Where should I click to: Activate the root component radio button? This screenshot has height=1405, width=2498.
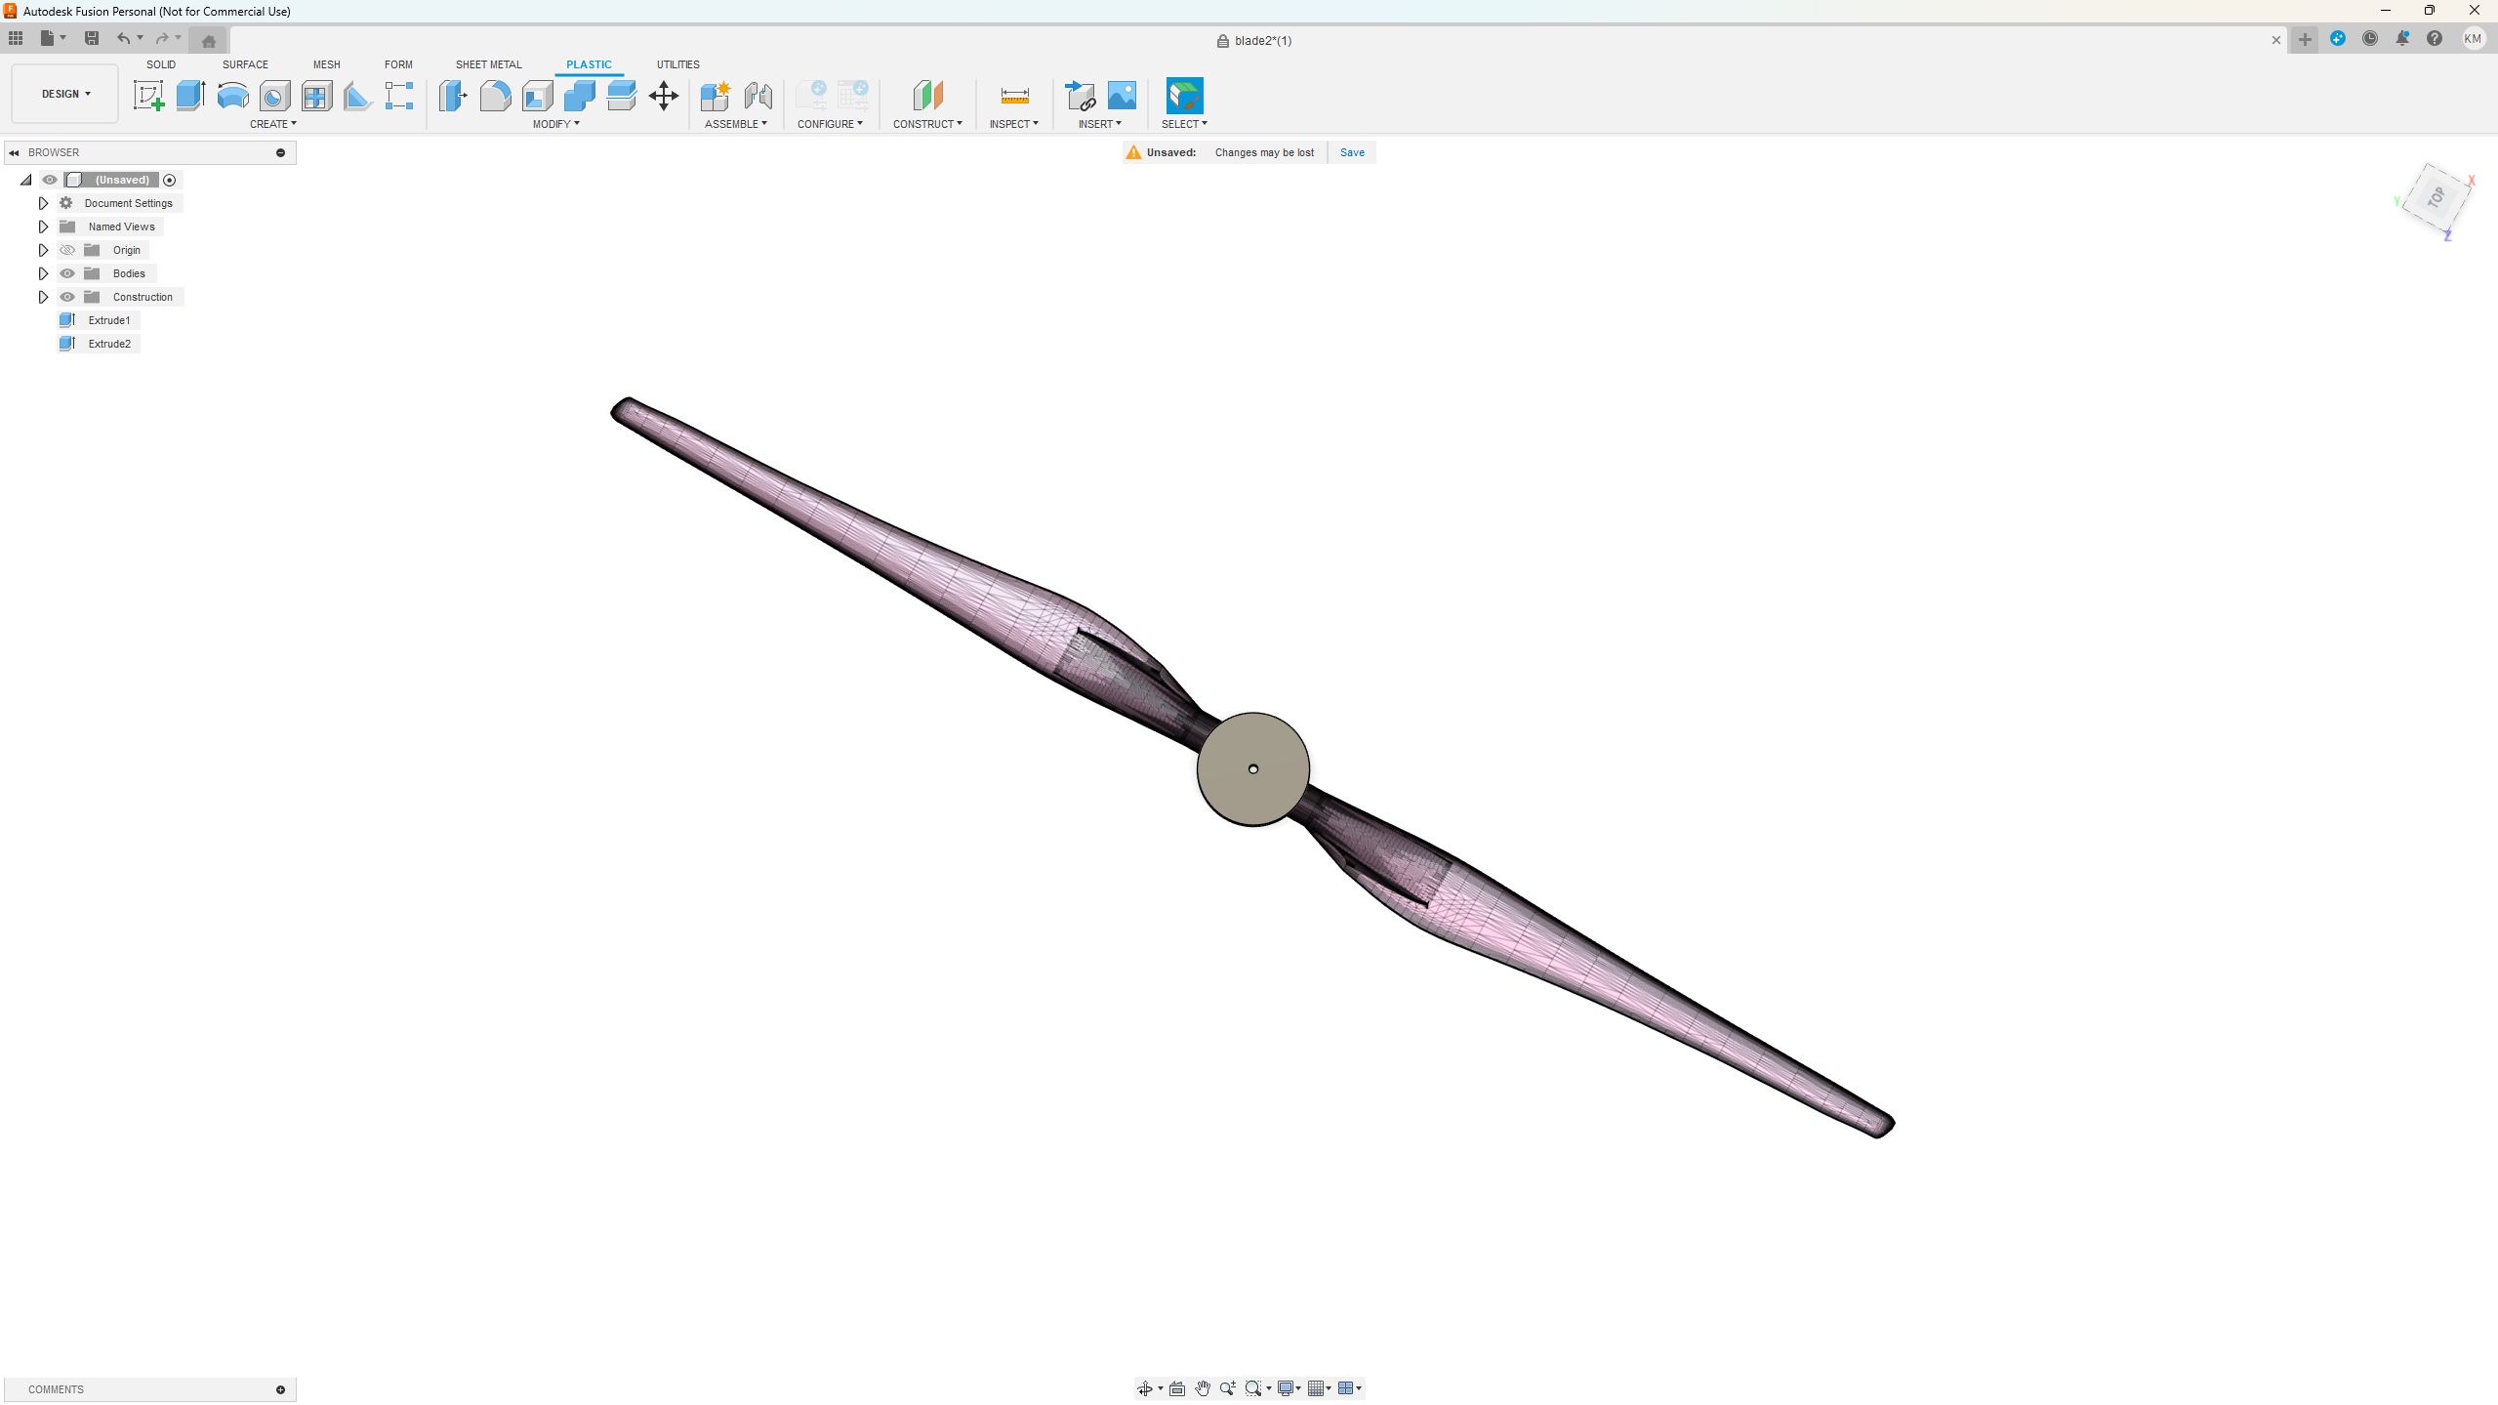tap(170, 180)
